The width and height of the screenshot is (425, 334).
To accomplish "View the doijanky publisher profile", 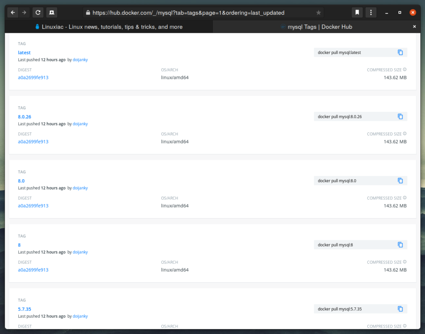I will click(80, 59).
